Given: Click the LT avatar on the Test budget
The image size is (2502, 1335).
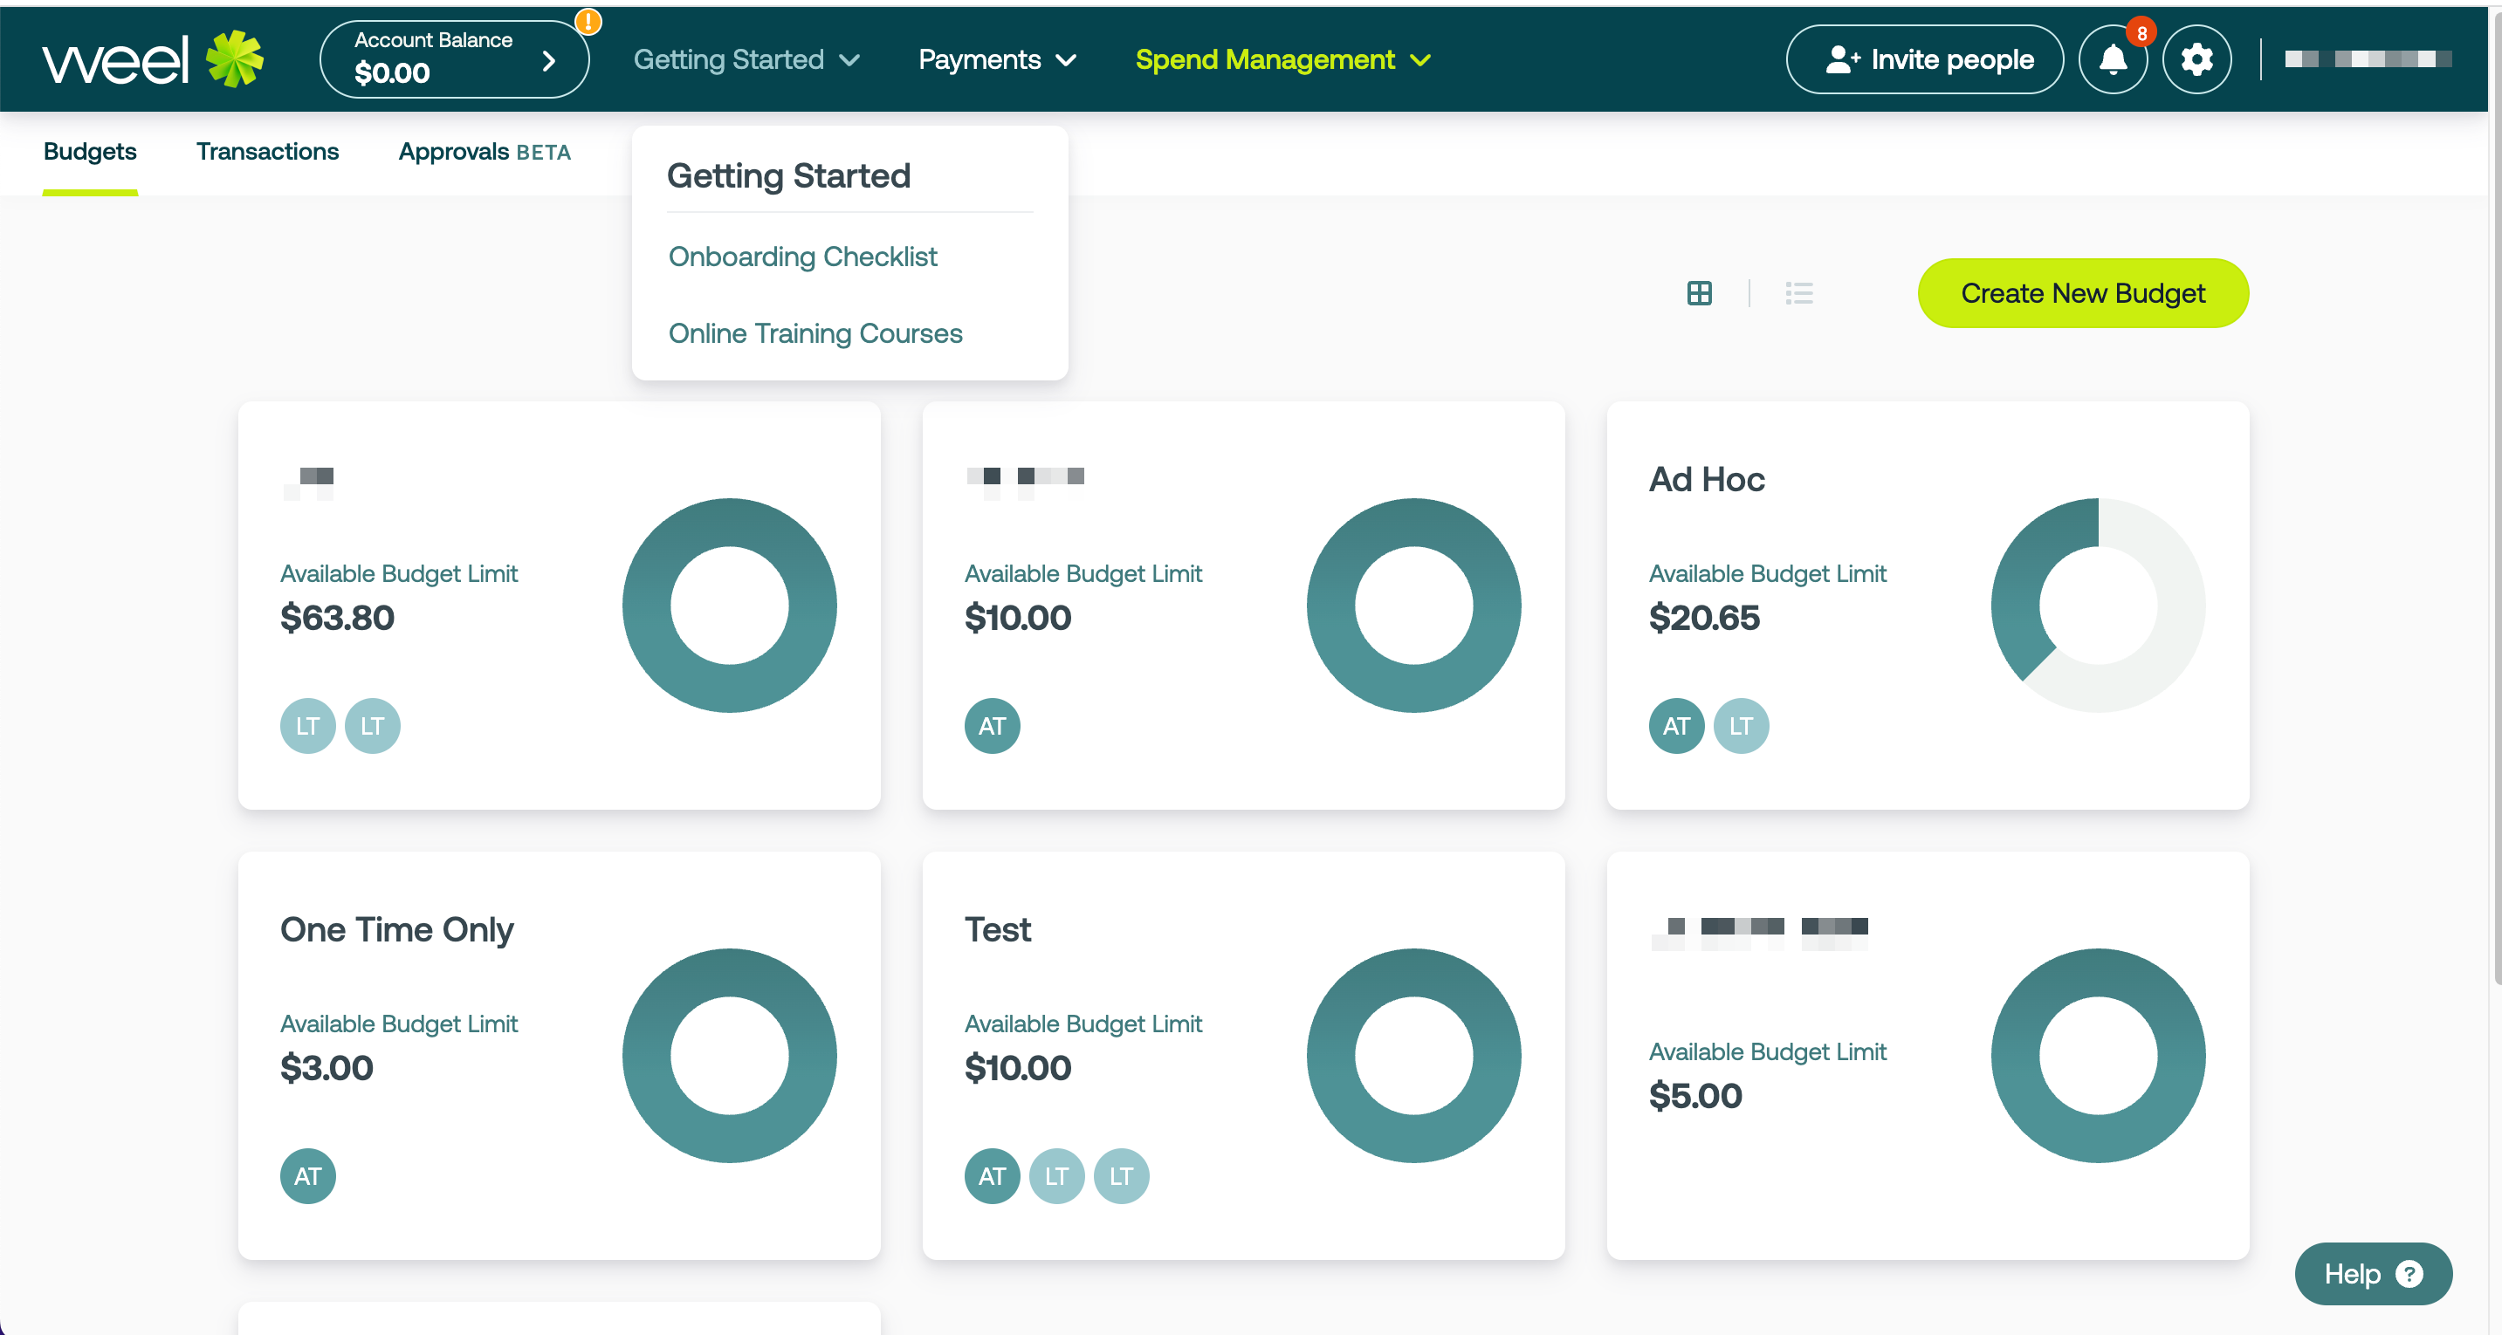Looking at the screenshot, I should click(1056, 1176).
